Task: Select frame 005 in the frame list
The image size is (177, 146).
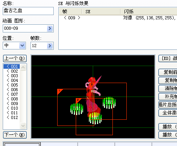Action: tap(12, 85)
